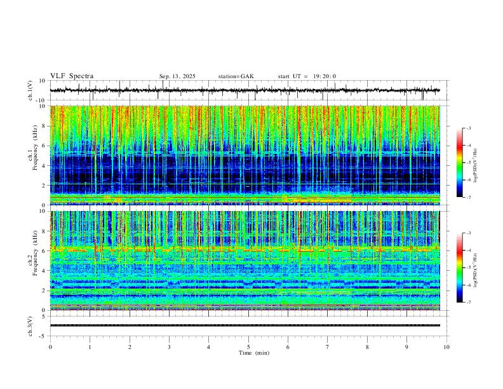The height and width of the screenshot is (389, 503).
Task: Click the "ch.1(V)" waveform axis label
Action: (x=30, y=90)
